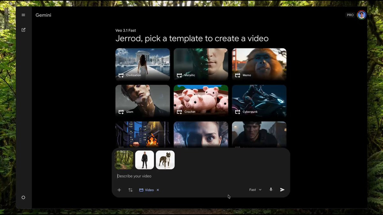Image resolution: width=383 pixels, height=215 pixels.
Task: Select the Metallic video template
Action: [201, 64]
